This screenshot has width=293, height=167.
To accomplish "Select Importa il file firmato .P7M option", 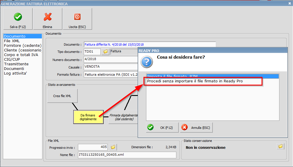I will point(213,76).
